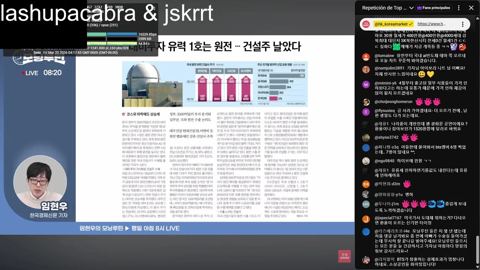The height and width of the screenshot is (270, 480).
Task: Open the pinned https://www.h... link
Action: coord(431,24)
